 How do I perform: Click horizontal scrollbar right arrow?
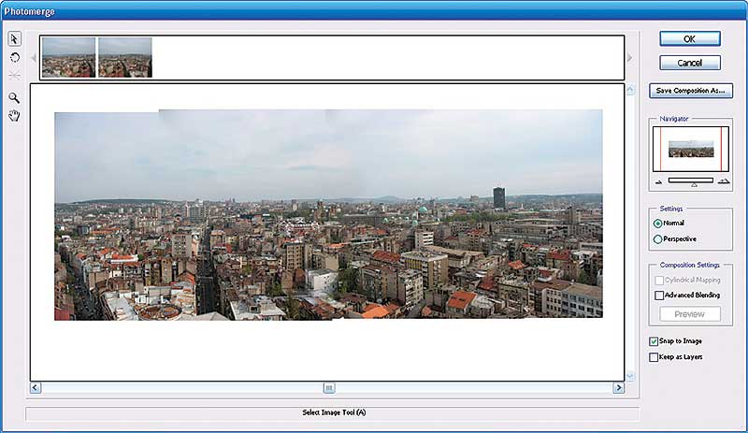618,388
